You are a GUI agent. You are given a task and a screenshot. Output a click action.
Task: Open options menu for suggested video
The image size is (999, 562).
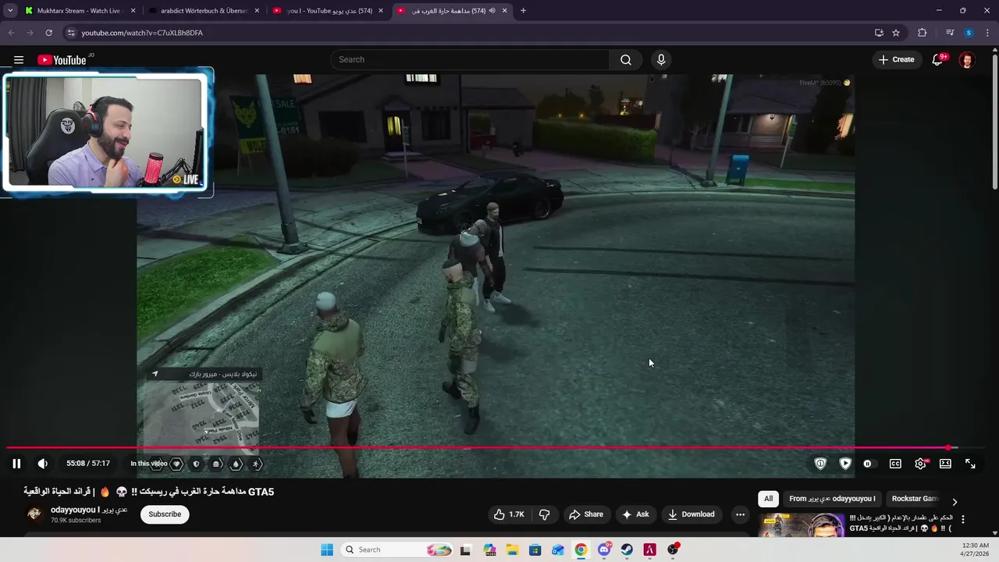(x=962, y=519)
